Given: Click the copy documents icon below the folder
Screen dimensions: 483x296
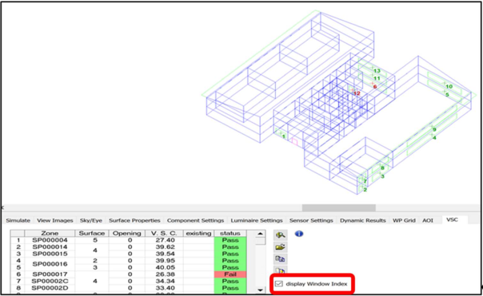Looking at the screenshot, I should coord(281,259).
